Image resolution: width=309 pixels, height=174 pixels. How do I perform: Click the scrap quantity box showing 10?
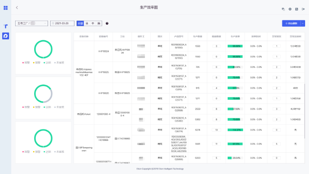click(216, 130)
